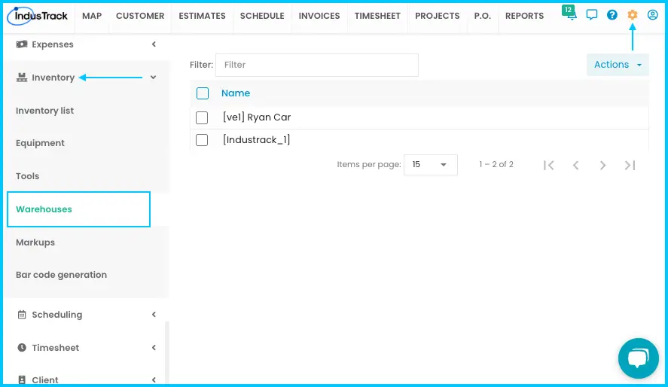
Task: Open the floating live chat bubble
Action: pos(638,358)
